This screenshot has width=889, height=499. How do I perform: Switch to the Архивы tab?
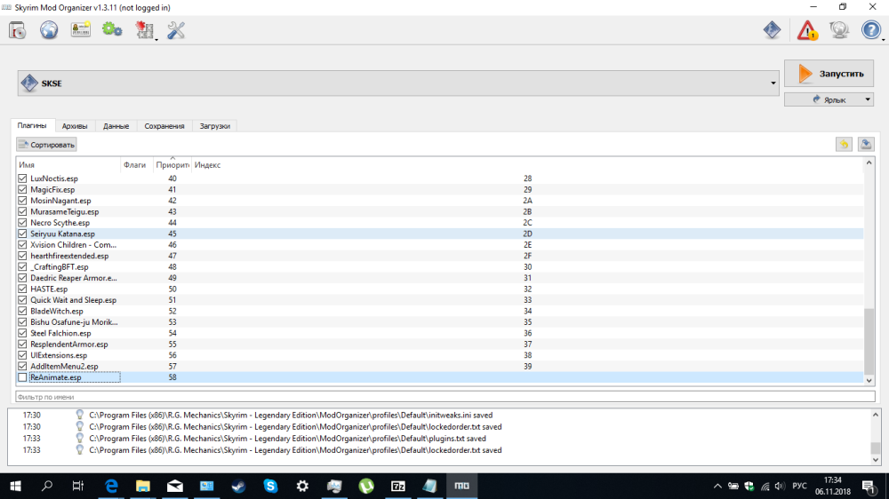point(75,126)
